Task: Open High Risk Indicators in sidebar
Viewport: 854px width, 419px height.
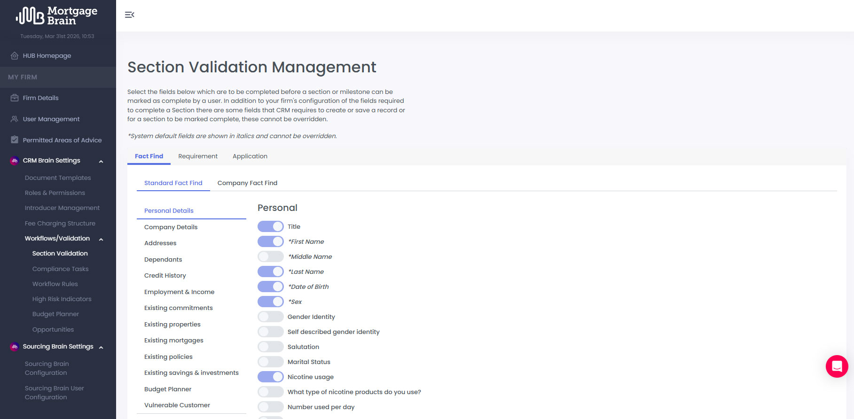Action: tap(62, 299)
